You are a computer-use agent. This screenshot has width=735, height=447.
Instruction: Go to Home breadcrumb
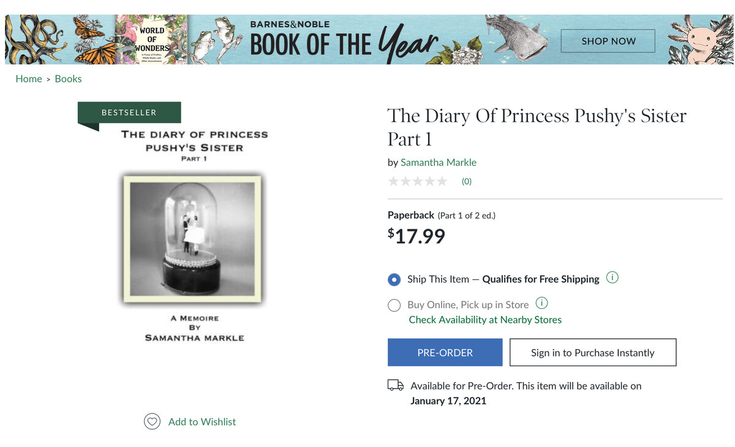pyautogui.click(x=29, y=79)
